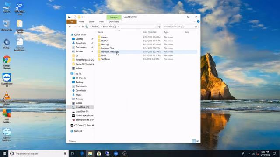Open the File ribbon tab
This screenshot has height=157, width=280.
point(71,21)
